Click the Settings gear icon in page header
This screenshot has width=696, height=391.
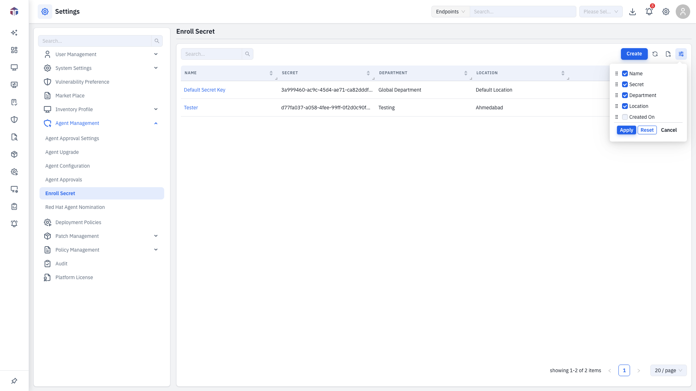(x=45, y=12)
